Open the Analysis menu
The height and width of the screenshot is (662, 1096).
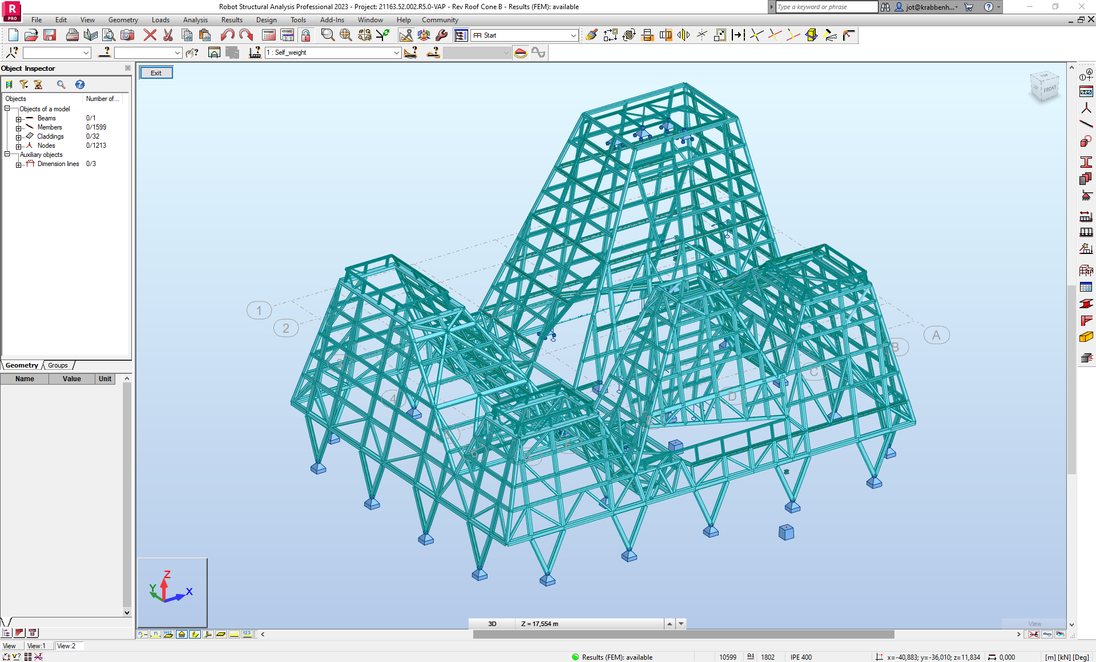195,20
